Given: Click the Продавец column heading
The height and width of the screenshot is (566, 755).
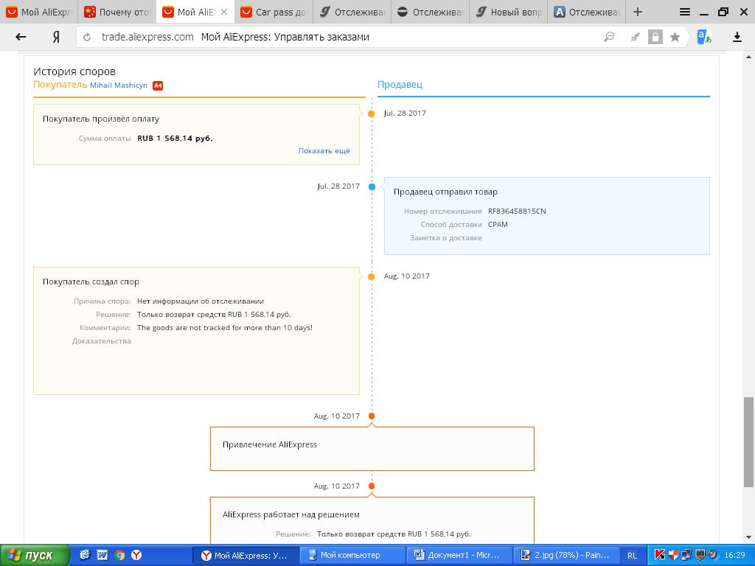Looking at the screenshot, I should pyautogui.click(x=400, y=84).
